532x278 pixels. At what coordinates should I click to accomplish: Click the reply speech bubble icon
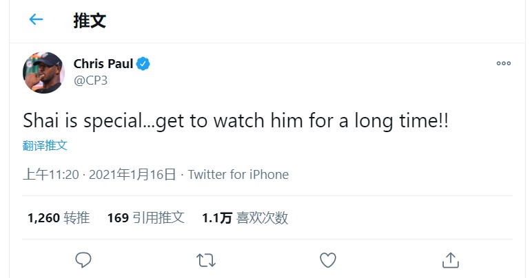83,259
